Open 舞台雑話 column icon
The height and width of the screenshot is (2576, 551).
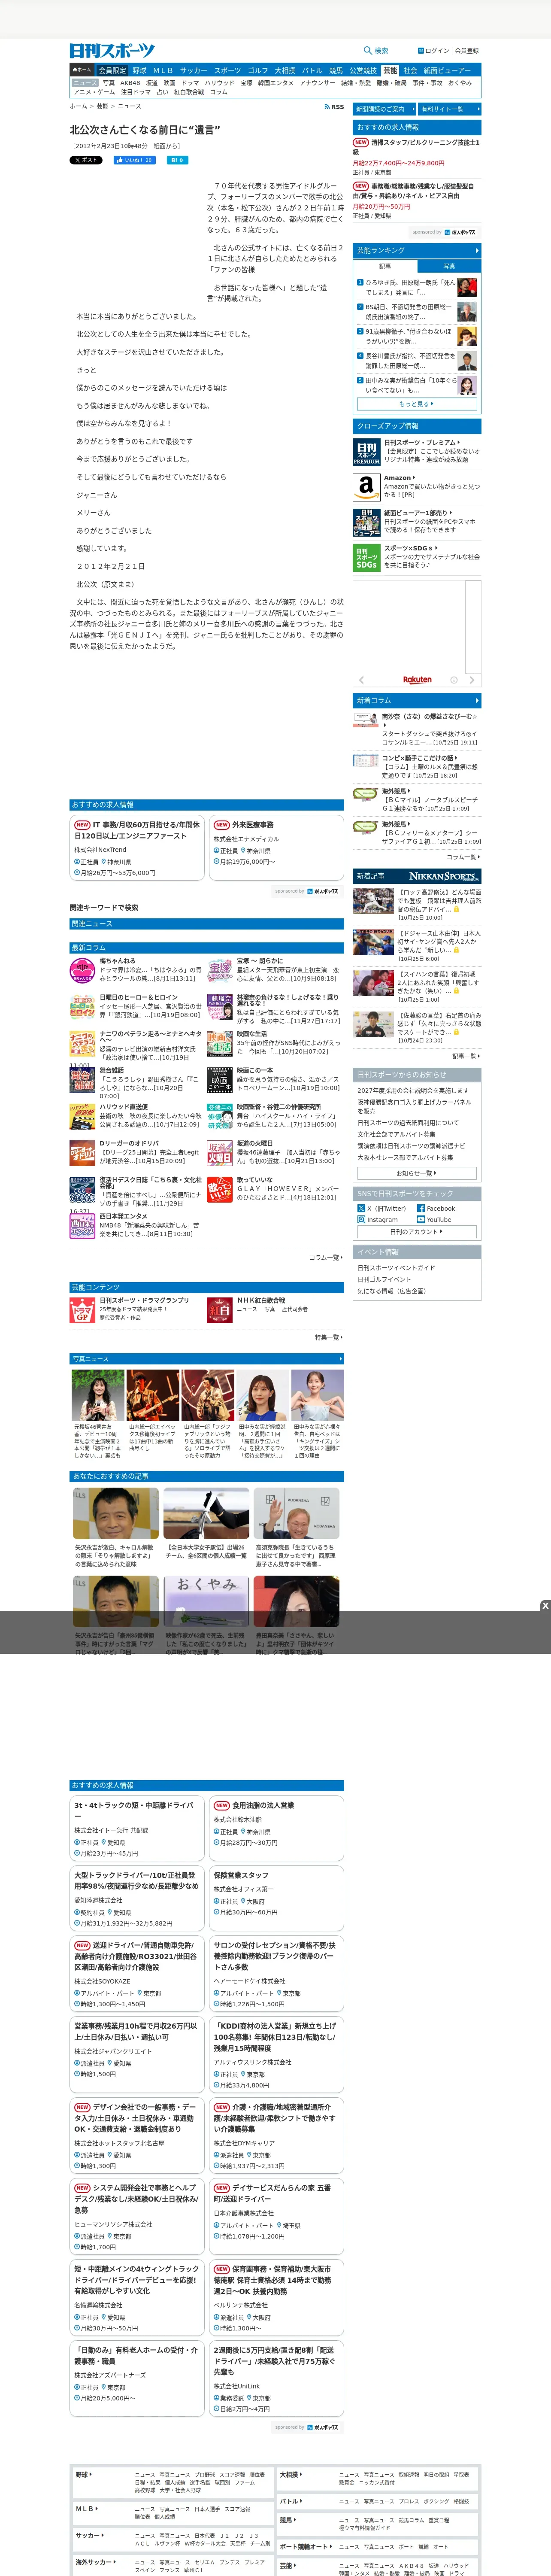[83, 1080]
